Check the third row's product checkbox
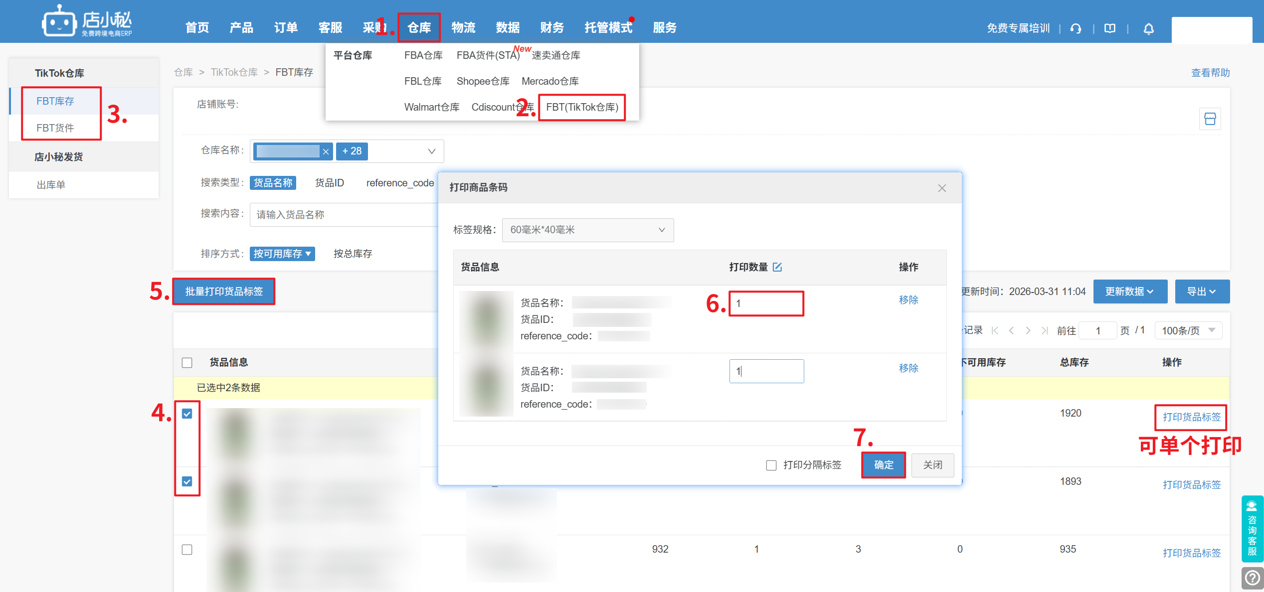1264x592 pixels. pyautogui.click(x=187, y=549)
